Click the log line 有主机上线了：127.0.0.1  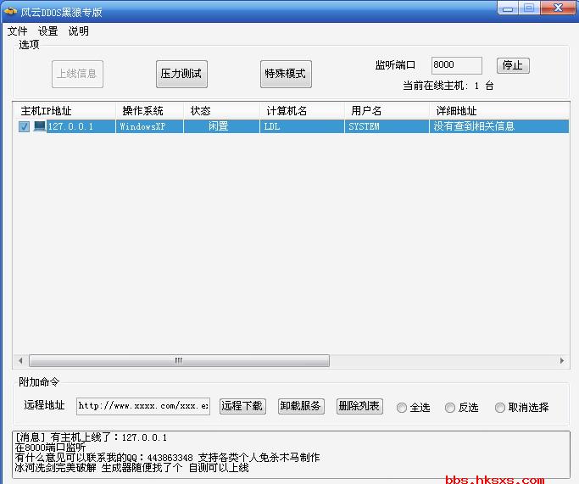[x=91, y=437]
